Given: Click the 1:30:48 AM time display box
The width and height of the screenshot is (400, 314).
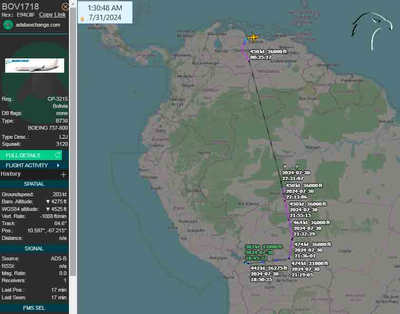Looking at the screenshot, I should pos(105,8).
